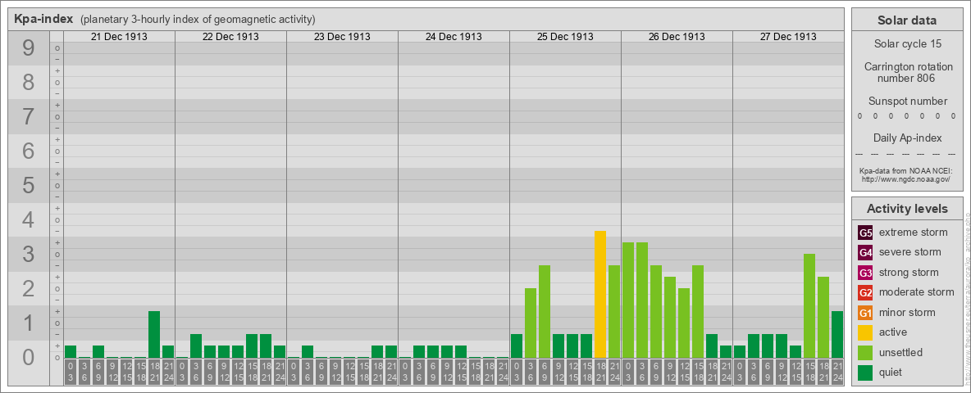Click the light green unsettled swatch
This screenshot has width=971, height=393.
(865, 353)
